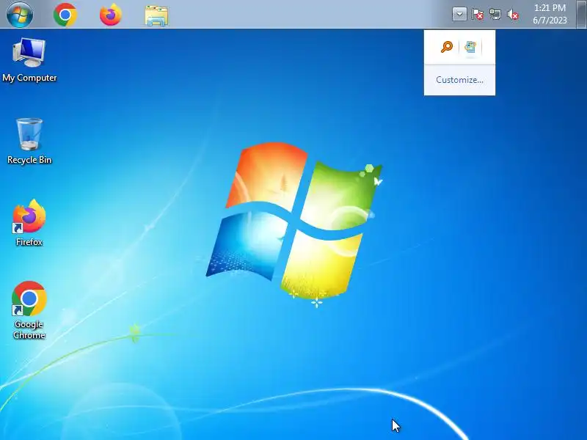Select the Firefox desktop shortcut

click(x=29, y=223)
